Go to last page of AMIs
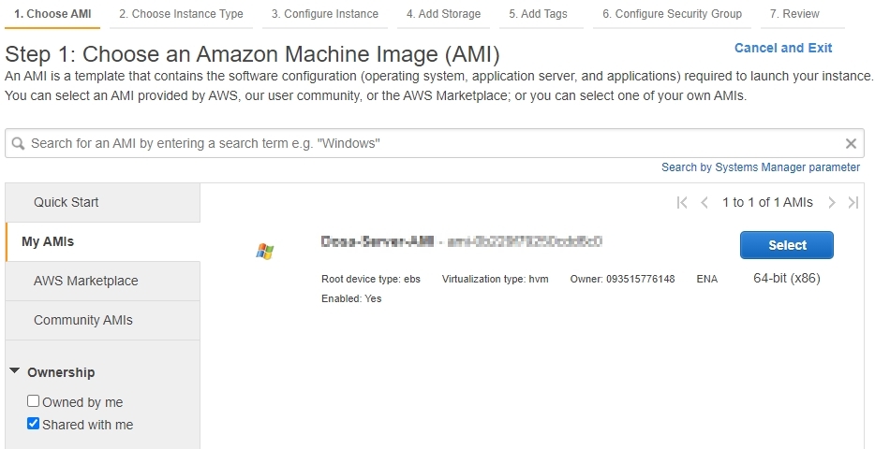875x449 pixels. click(x=853, y=203)
